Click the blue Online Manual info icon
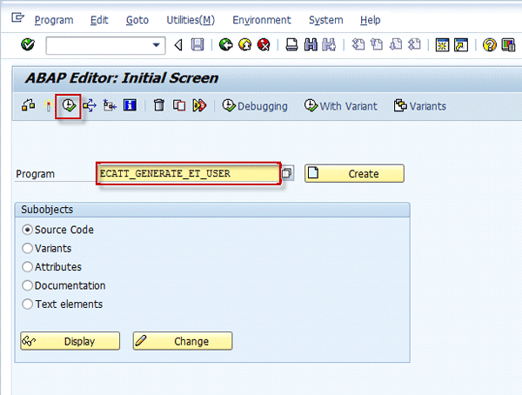 click(x=130, y=105)
